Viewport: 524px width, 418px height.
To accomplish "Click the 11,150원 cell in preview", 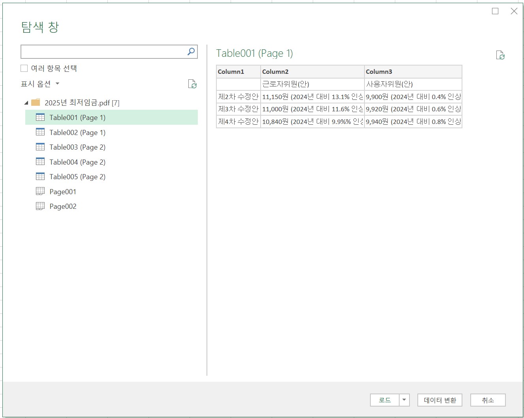I will click(x=312, y=97).
